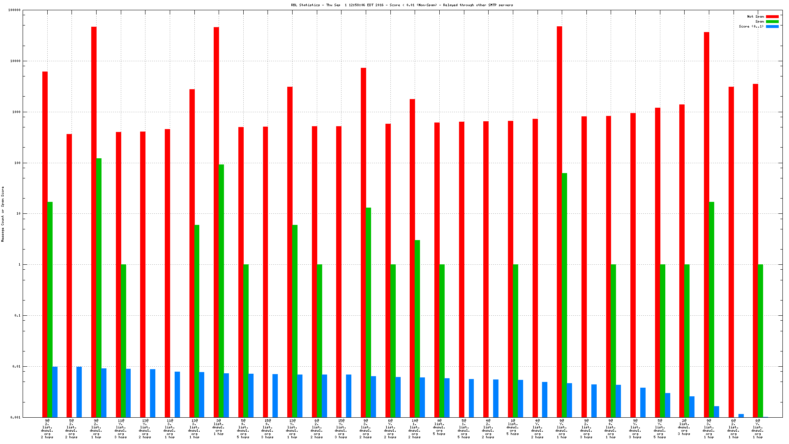Click the '0@ list.dnswl.org 5 hops' axis label
Viewport: 789px width, 444px height.
(439, 427)
